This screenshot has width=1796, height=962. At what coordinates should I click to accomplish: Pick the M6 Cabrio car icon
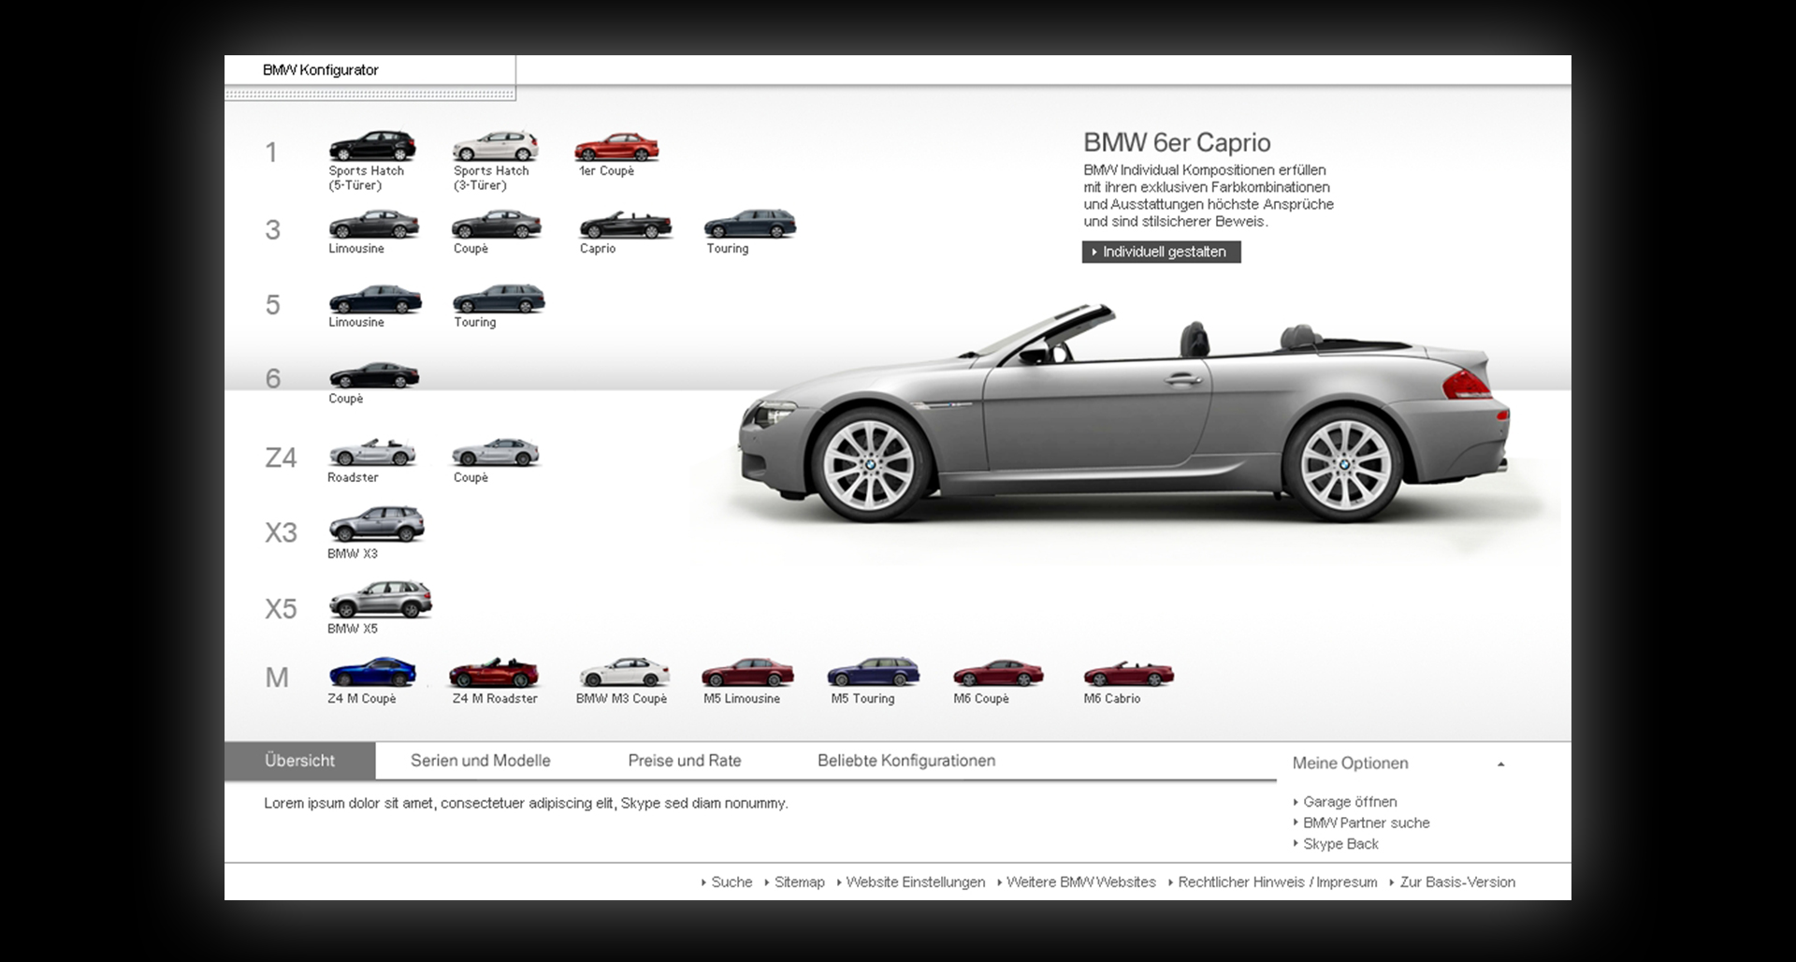coord(1128,674)
